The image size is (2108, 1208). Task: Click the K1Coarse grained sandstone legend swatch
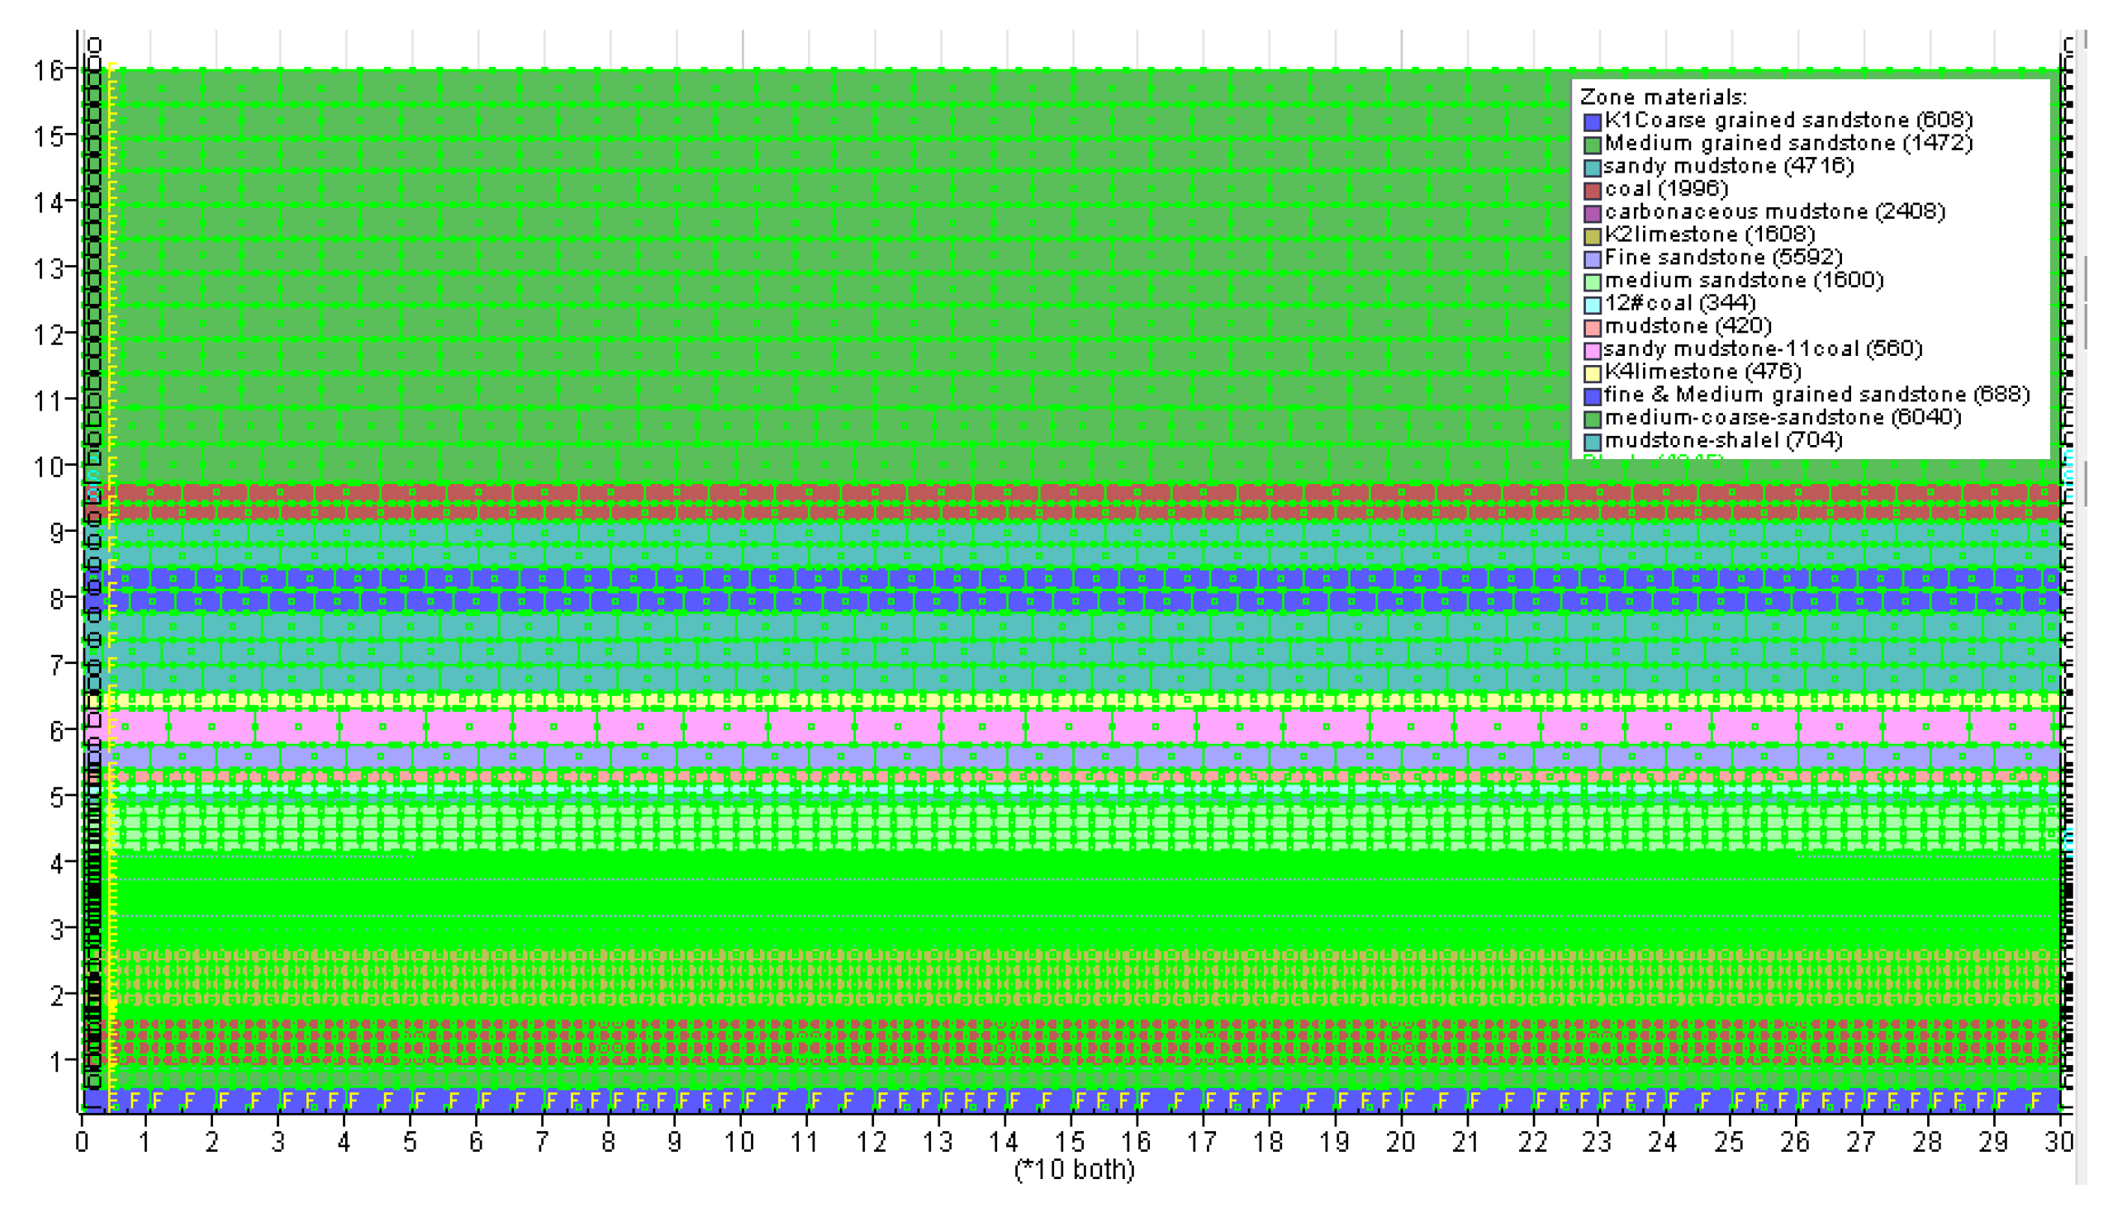[1592, 122]
